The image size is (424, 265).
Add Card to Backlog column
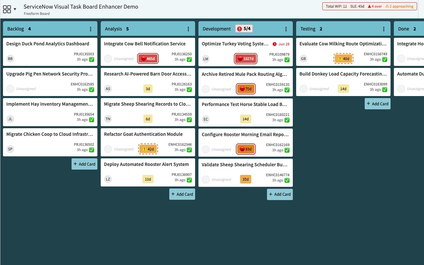[84, 164]
